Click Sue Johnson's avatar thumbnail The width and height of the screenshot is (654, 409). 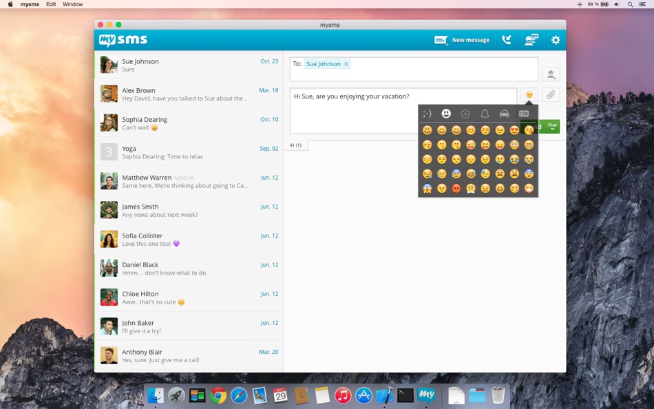point(109,65)
